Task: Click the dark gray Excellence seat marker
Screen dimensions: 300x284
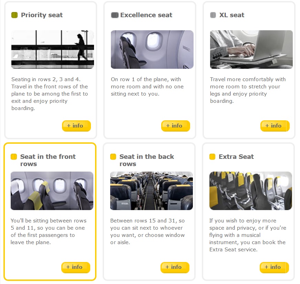Action: 114,15
